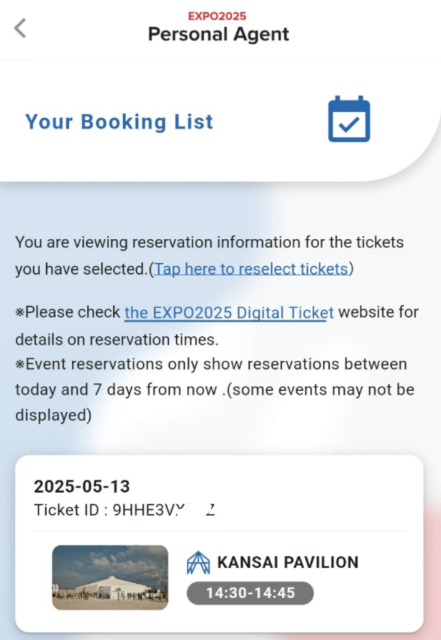The image size is (441, 640).
Task: Select the KANSAI PAVILION name label
Action: [288, 562]
